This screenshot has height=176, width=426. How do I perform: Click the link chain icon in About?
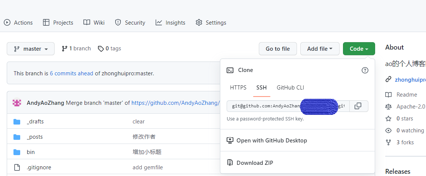coord(389,79)
